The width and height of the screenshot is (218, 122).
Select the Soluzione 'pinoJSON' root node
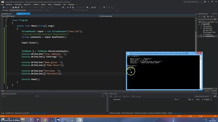coord(208,22)
